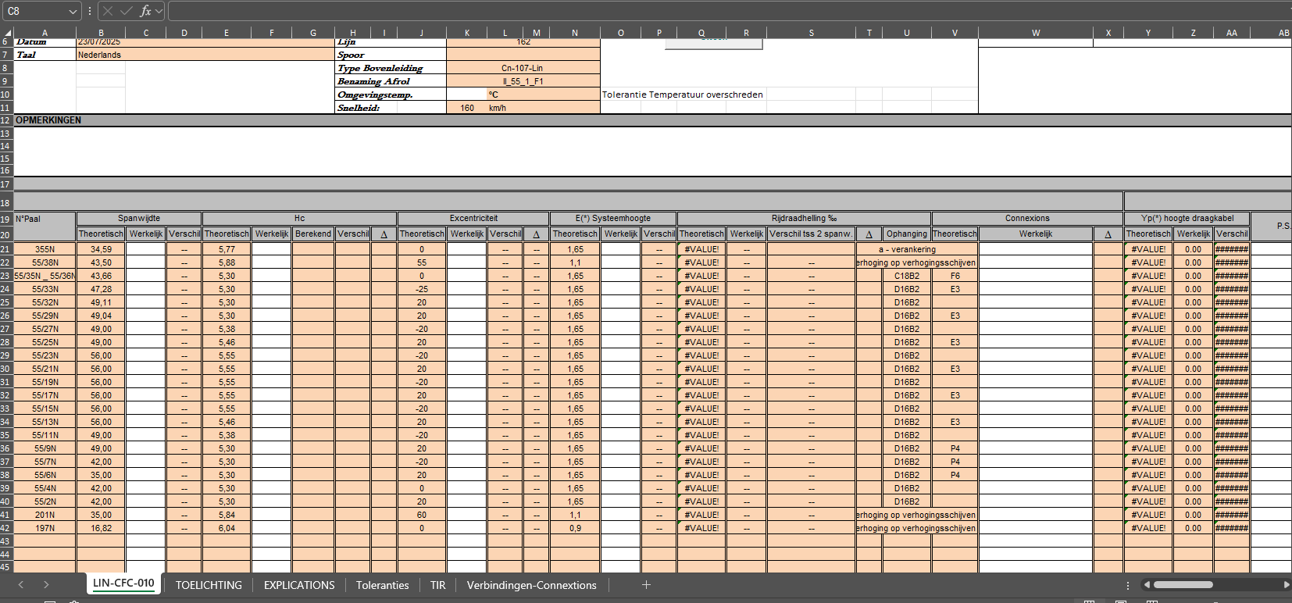The height and width of the screenshot is (603, 1292).
Task: Click the Select All corner triangle
Action: coord(7,33)
